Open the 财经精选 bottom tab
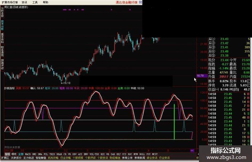 115,158
